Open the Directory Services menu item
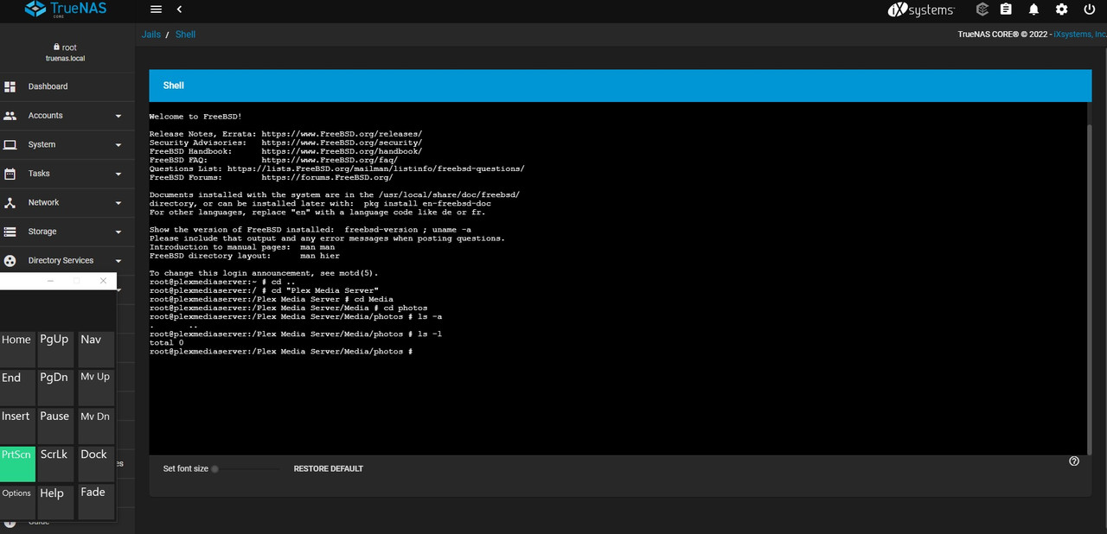The width and height of the screenshot is (1107, 534). pyautogui.click(x=67, y=260)
